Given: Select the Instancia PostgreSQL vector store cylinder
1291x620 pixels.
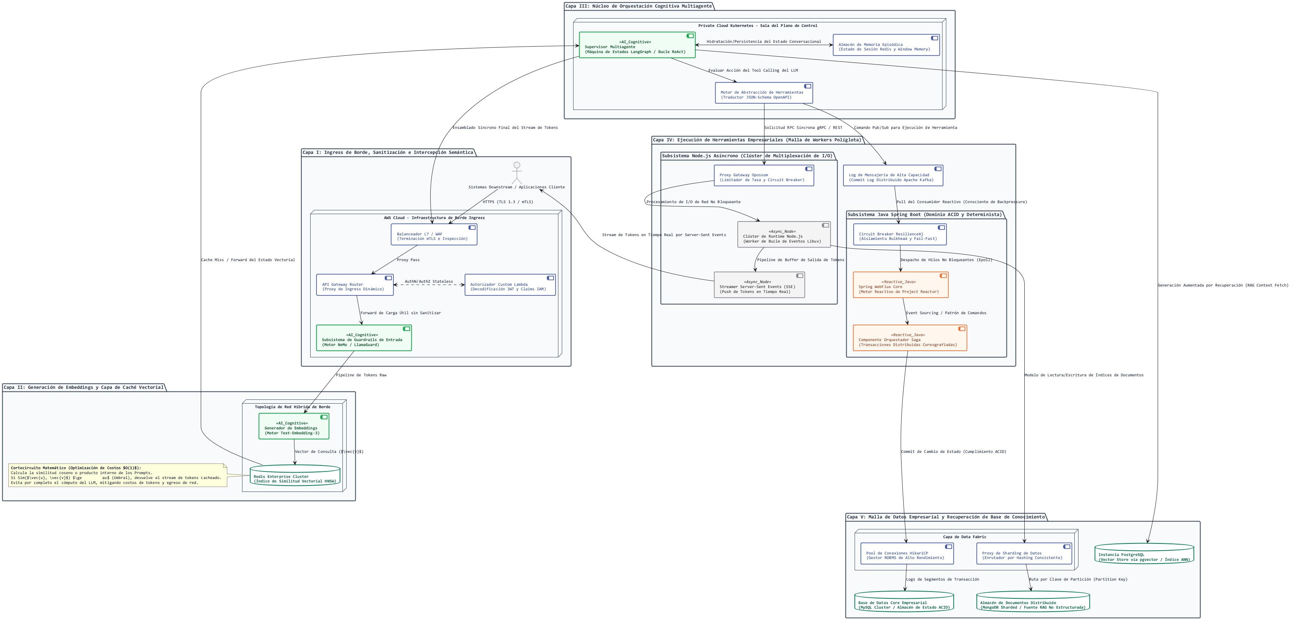Looking at the screenshot, I should (1144, 553).
